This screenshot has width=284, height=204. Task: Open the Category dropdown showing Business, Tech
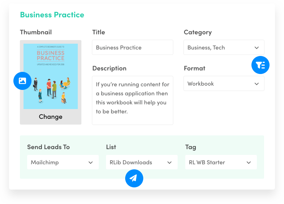point(224,48)
